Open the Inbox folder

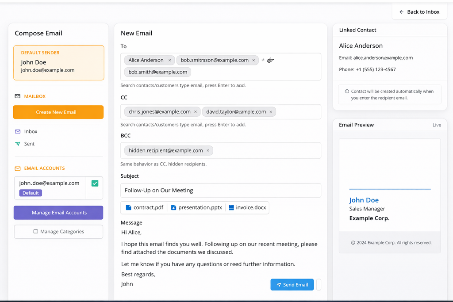click(30, 131)
